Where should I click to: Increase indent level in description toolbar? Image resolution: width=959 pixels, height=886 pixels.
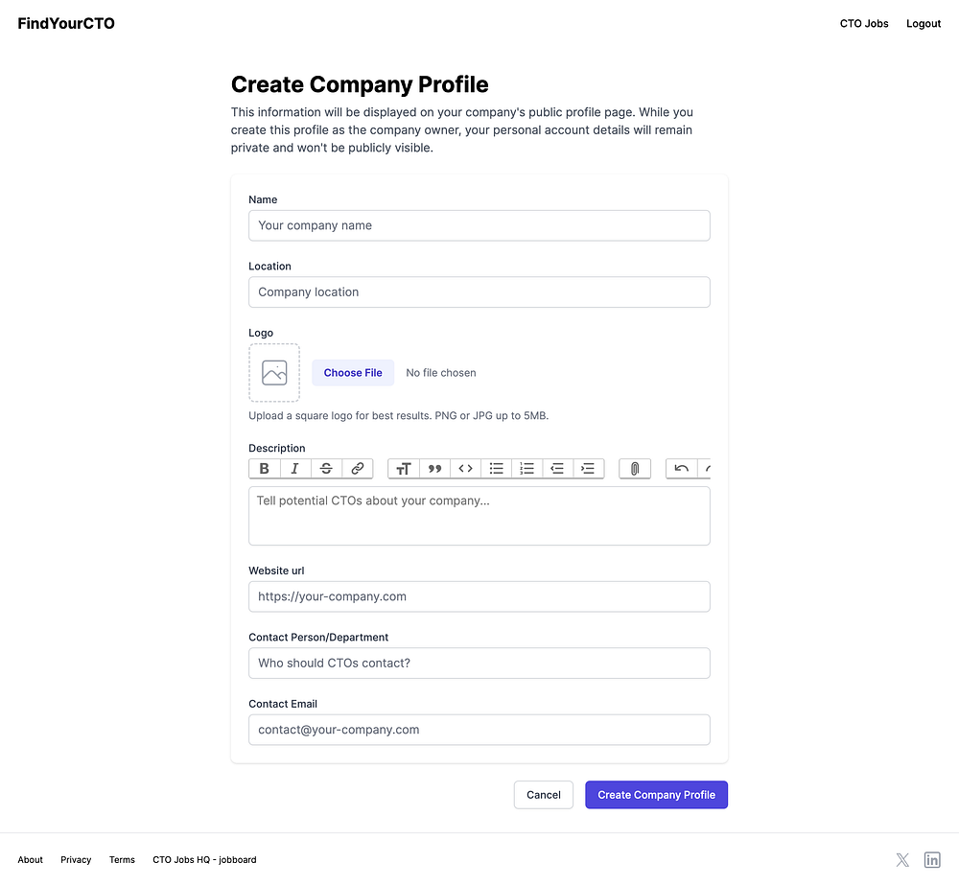click(x=588, y=469)
